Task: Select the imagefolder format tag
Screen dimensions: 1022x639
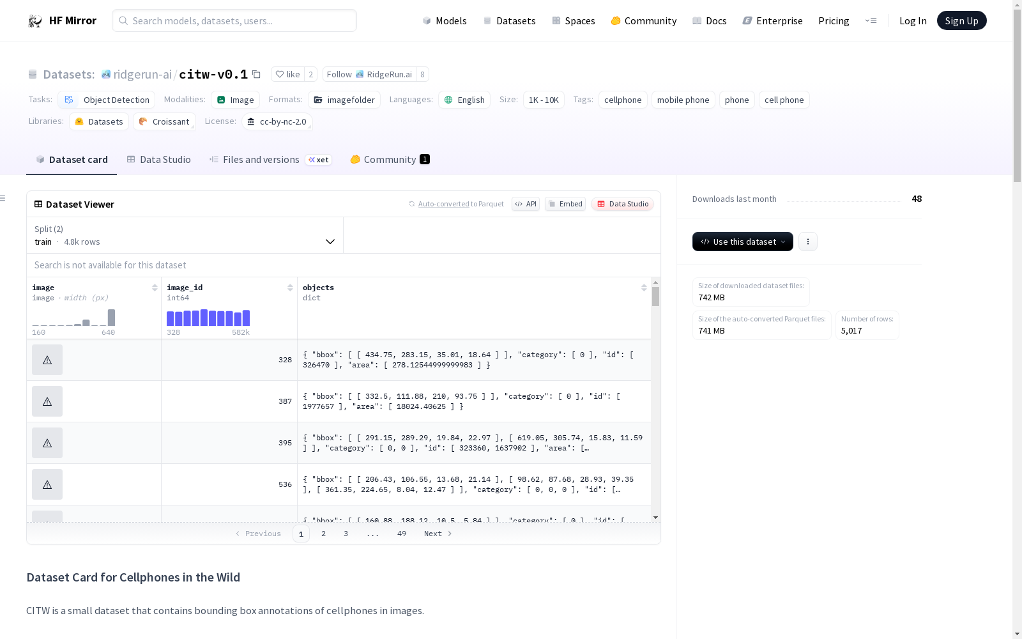Action: pos(344,100)
